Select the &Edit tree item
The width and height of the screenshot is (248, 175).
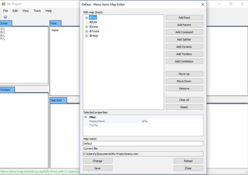[93, 22]
